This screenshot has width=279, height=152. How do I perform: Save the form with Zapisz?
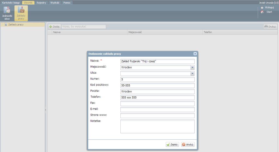(x=172, y=144)
